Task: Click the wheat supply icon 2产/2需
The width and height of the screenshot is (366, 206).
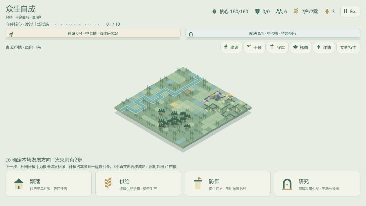Action: coord(296,11)
